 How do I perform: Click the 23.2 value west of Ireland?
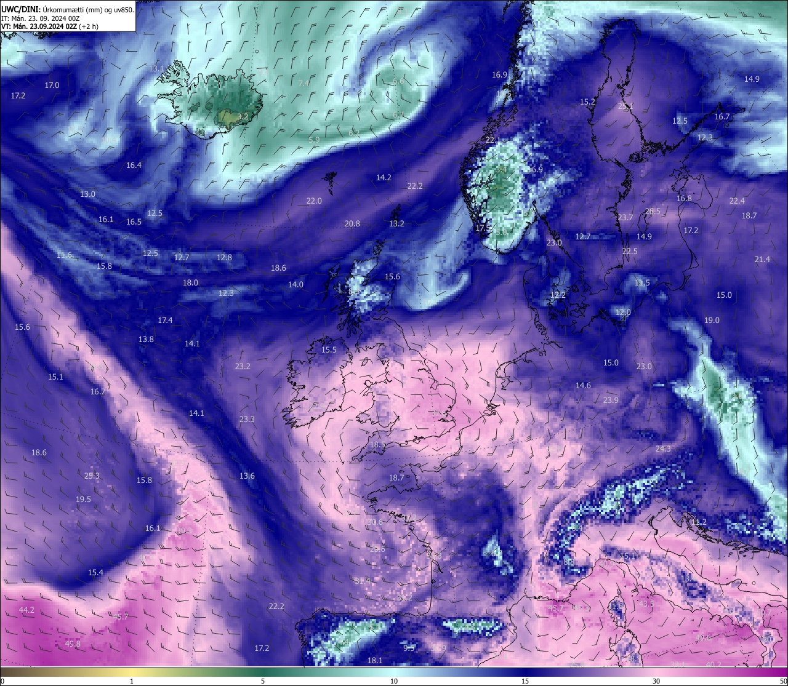pyautogui.click(x=243, y=366)
